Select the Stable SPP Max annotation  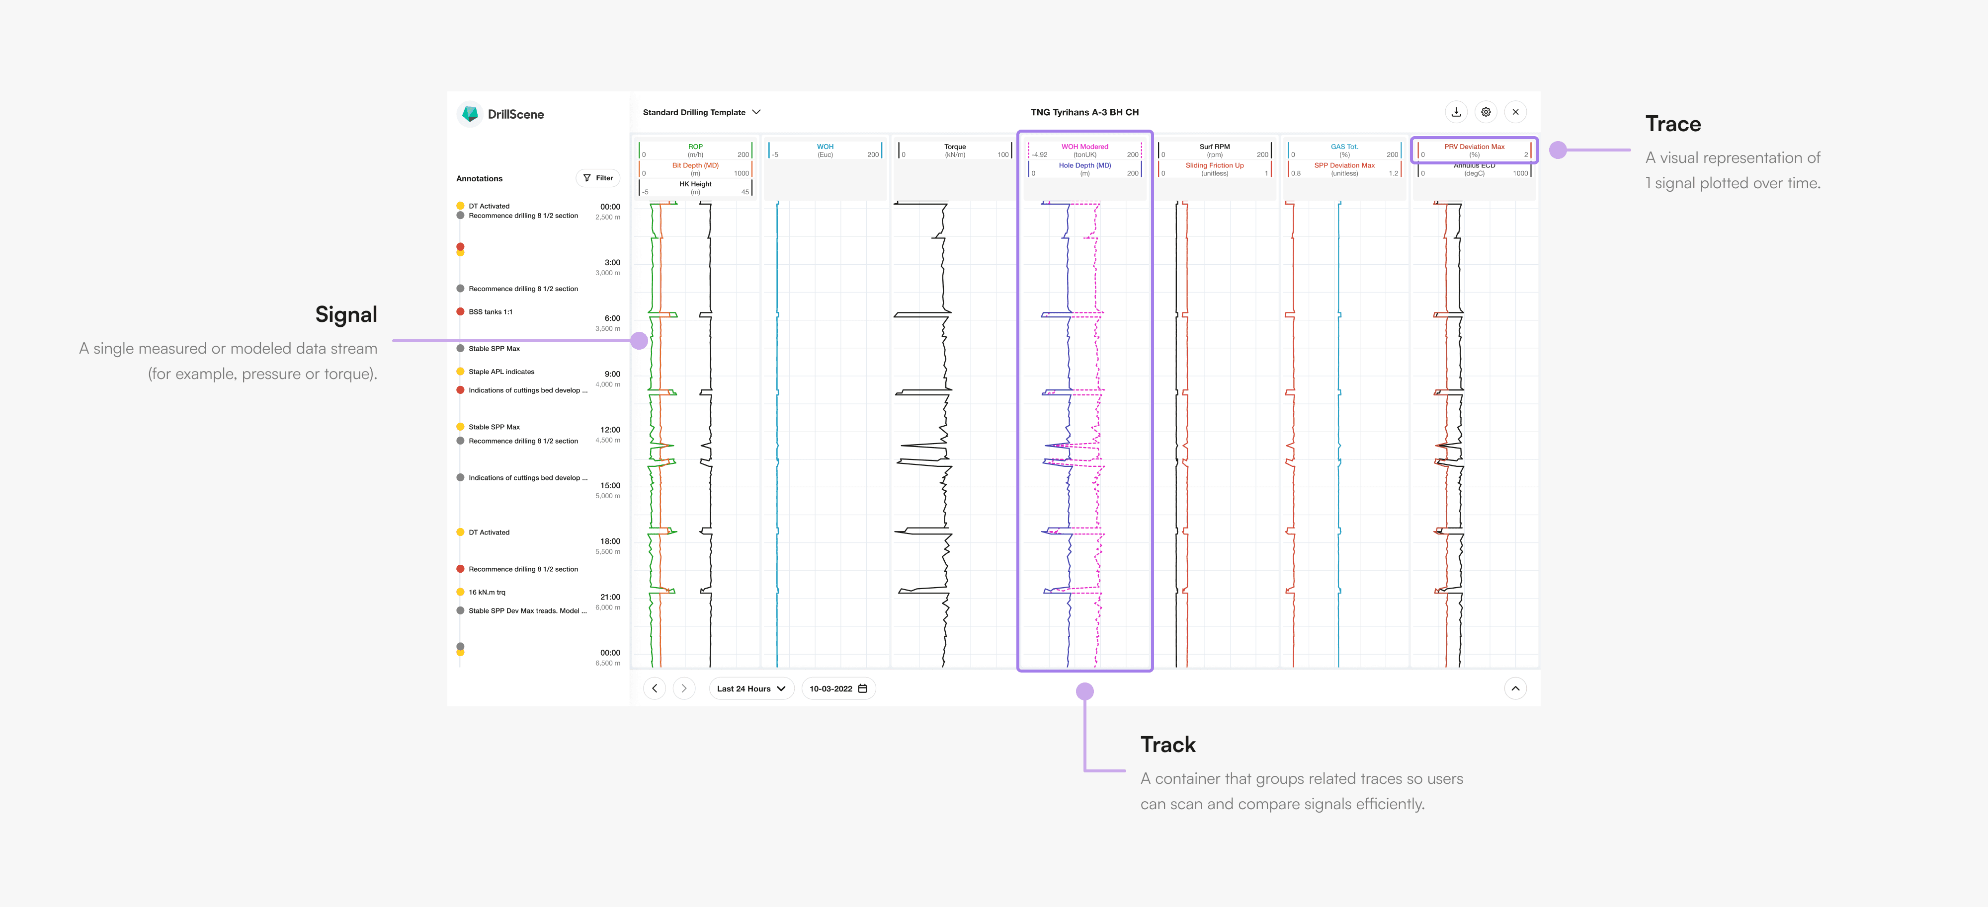click(x=494, y=349)
